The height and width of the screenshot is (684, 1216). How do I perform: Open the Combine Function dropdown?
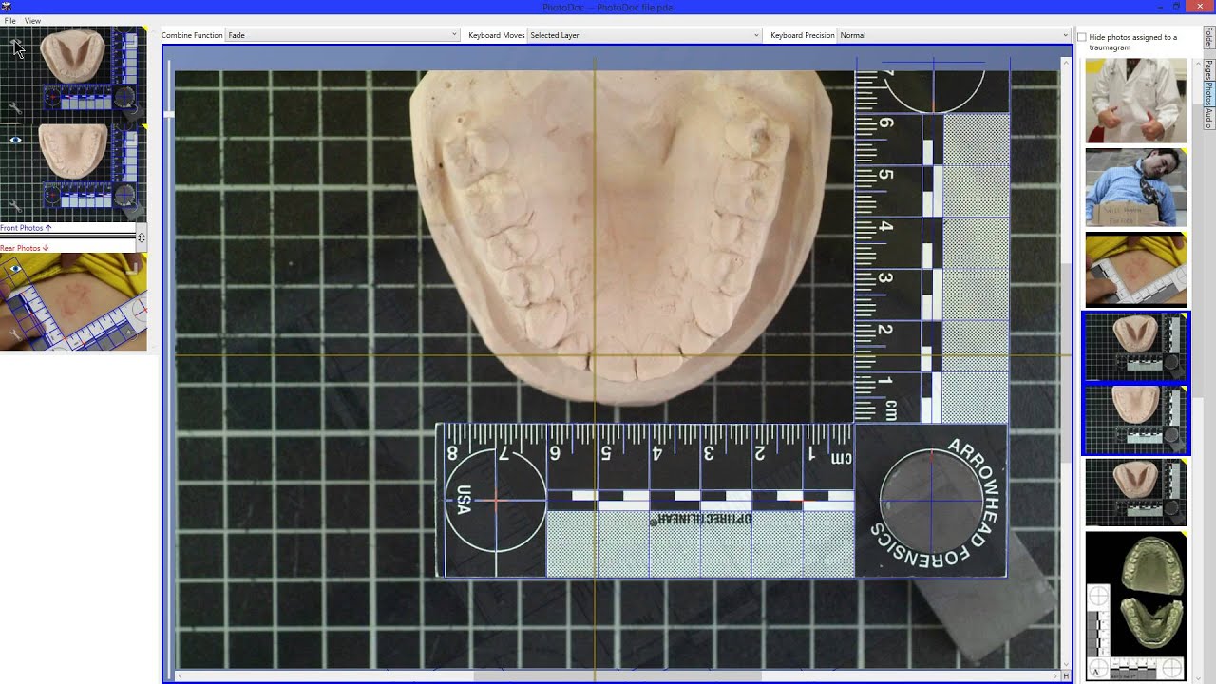point(342,35)
